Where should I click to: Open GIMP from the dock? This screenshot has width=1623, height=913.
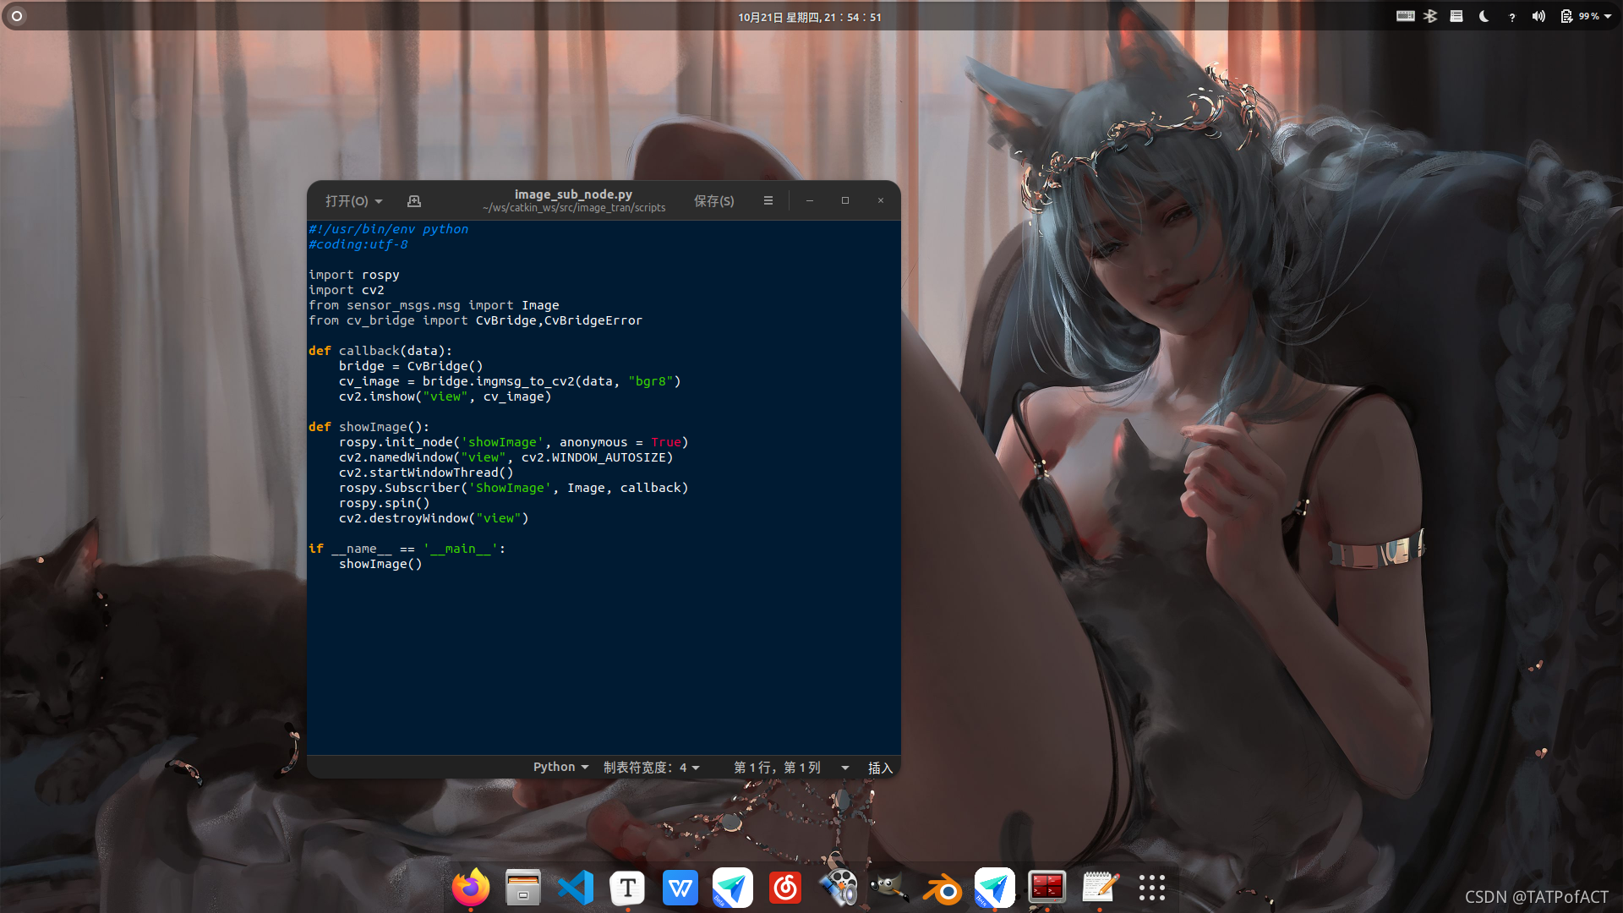click(890, 888)
